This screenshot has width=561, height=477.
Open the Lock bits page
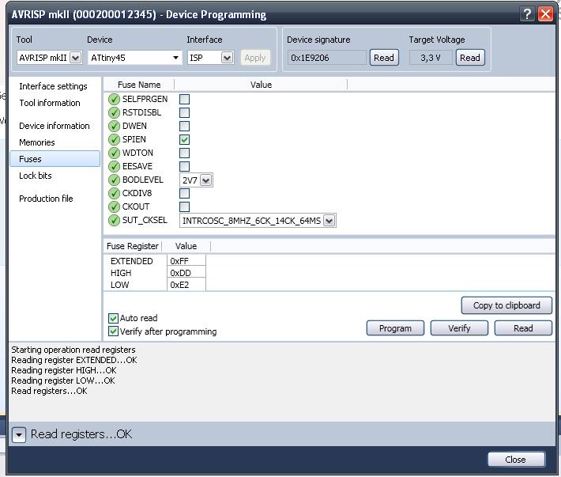coord(36,176)
